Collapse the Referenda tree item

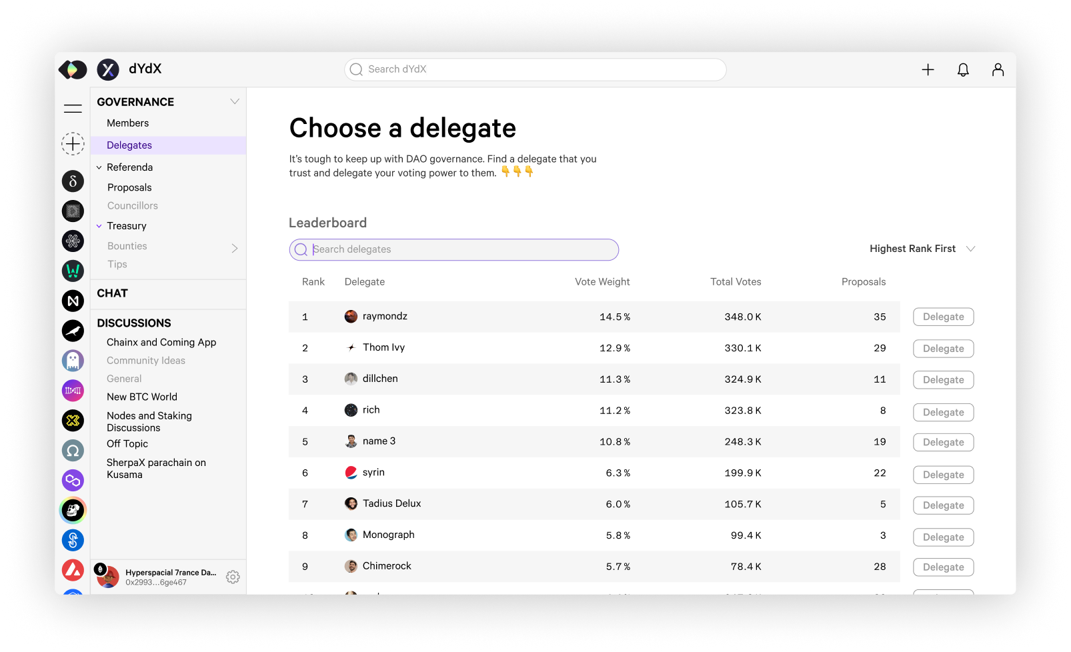pyautogui.click(x=99, y=167)
